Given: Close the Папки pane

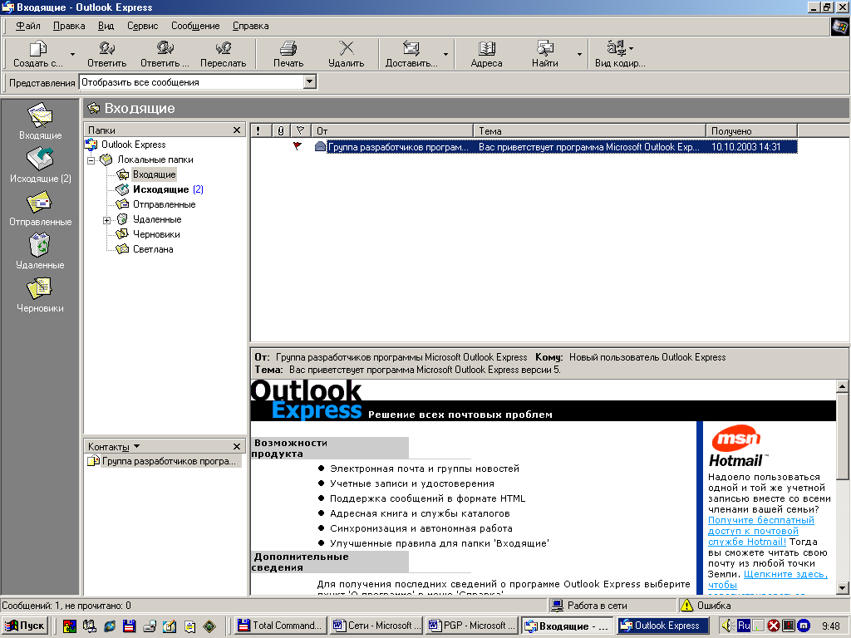Looking at the screenshot, I should [237, 130].
